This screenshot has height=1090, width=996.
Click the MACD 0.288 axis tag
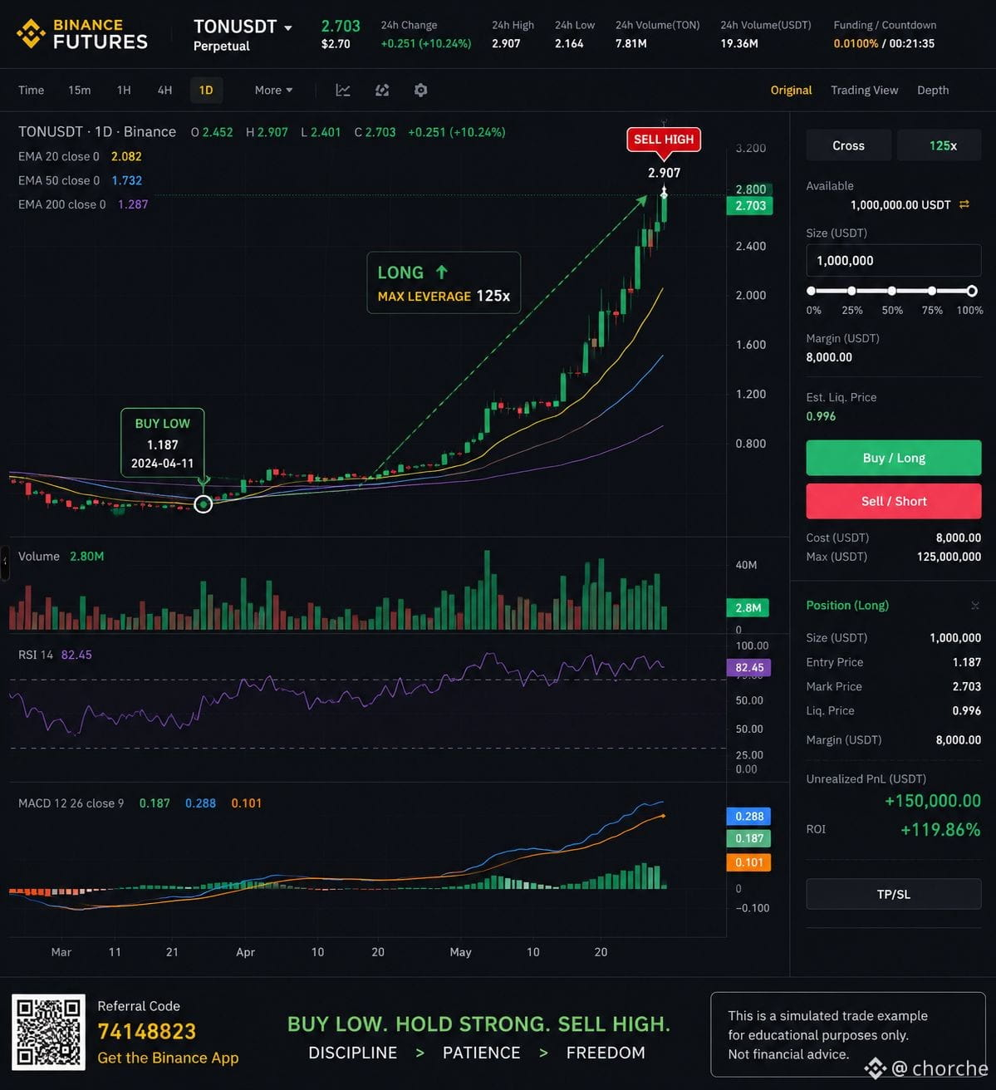749,817
